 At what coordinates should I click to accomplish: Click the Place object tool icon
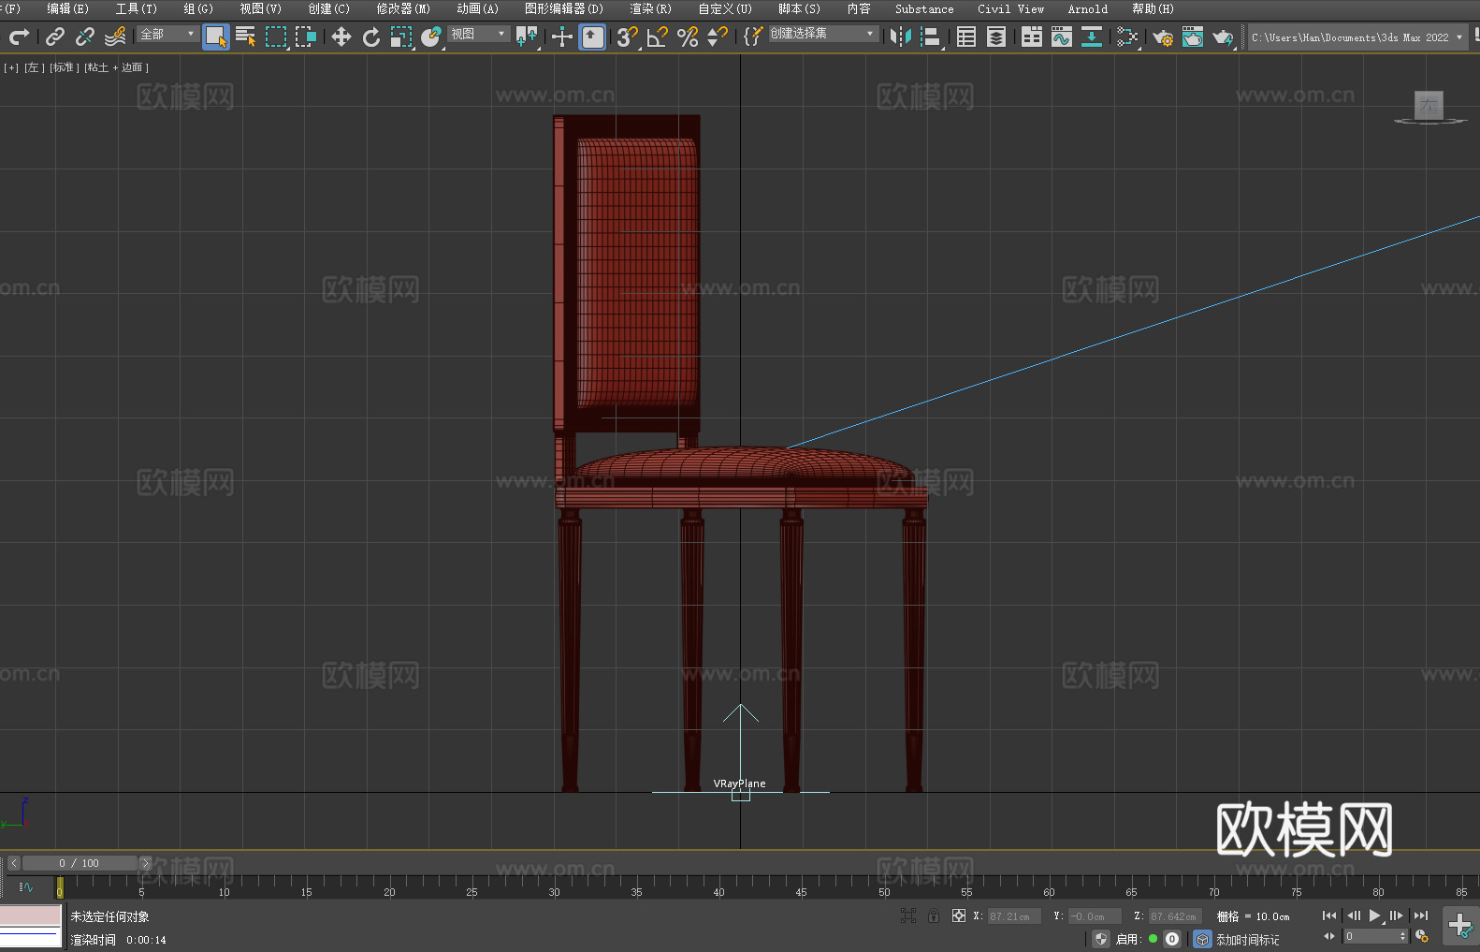(431, 37)
